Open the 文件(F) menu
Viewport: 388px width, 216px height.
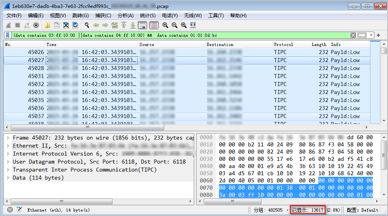click(x=14, y=16)
